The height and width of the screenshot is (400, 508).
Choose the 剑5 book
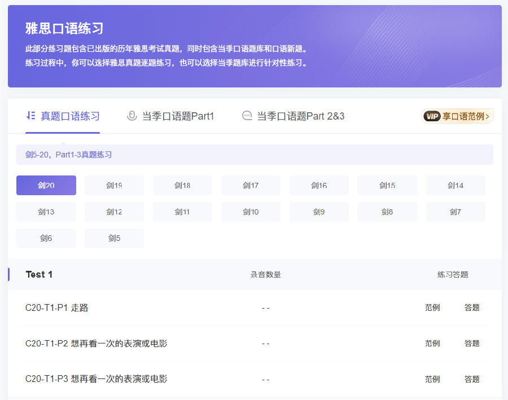pyautogui.click(x=114, y=238)
